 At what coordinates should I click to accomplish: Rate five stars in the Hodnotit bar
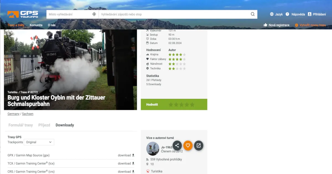(193, 105)
